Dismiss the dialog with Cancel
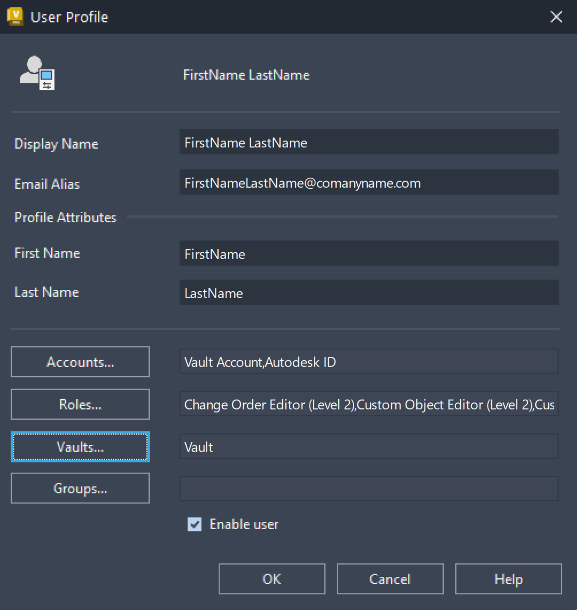577x610 pixels. pos(390,579)
